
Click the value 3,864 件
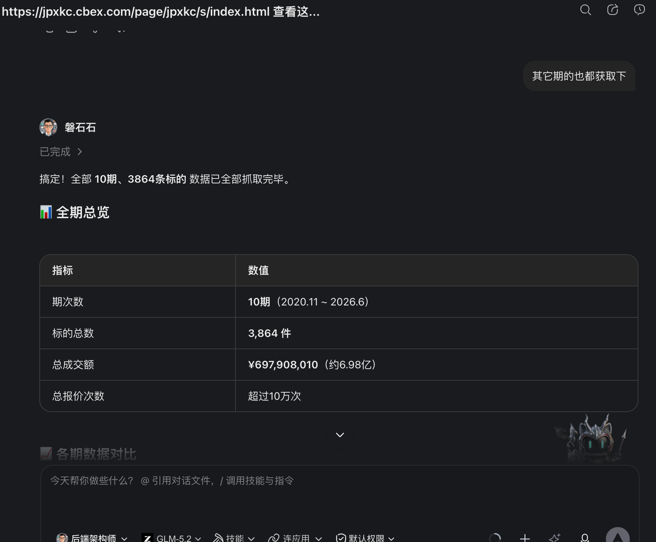click(270, 333)
